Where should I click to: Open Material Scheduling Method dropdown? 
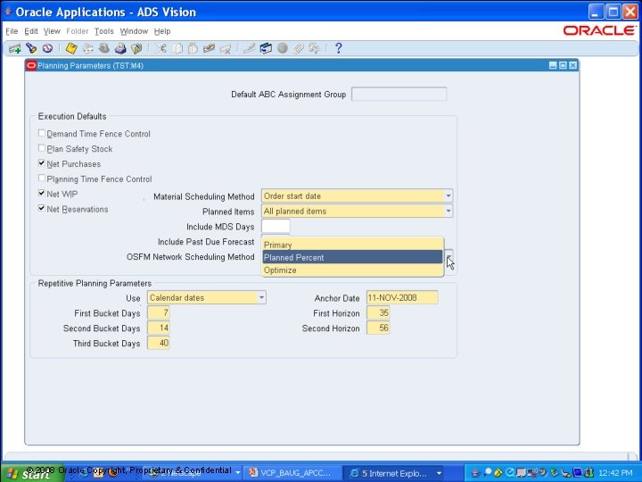[x=449, y=195]
